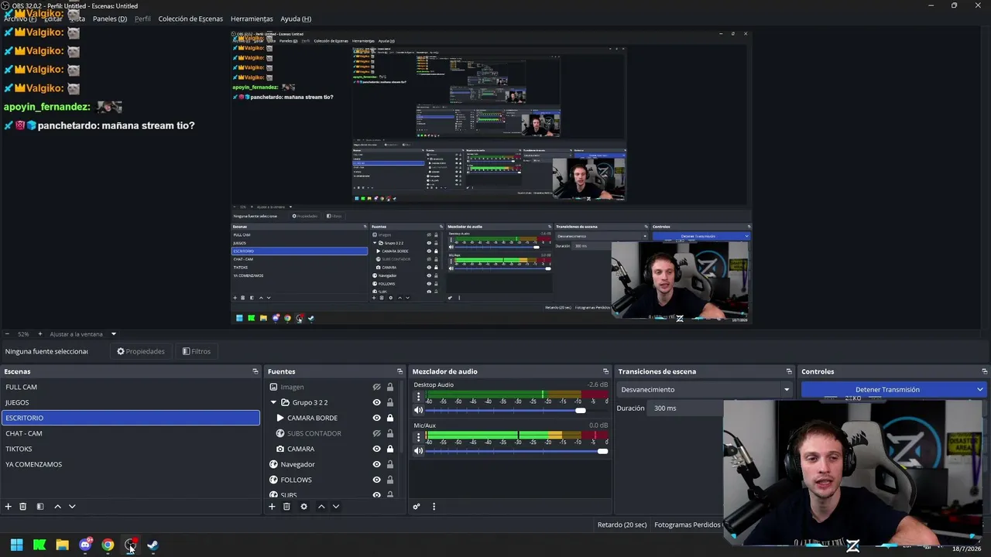The height and width of the screenshot is (557, 991).
Task: Unlock the CAMARA BORDE source
Action: click(389, 418)
